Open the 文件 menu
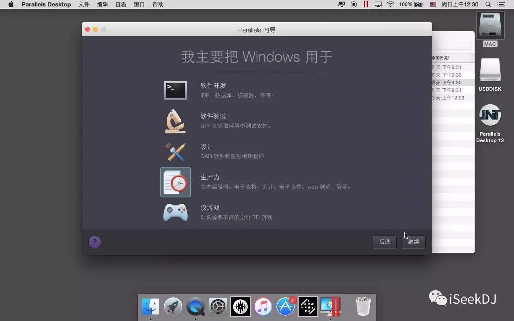 84,4
